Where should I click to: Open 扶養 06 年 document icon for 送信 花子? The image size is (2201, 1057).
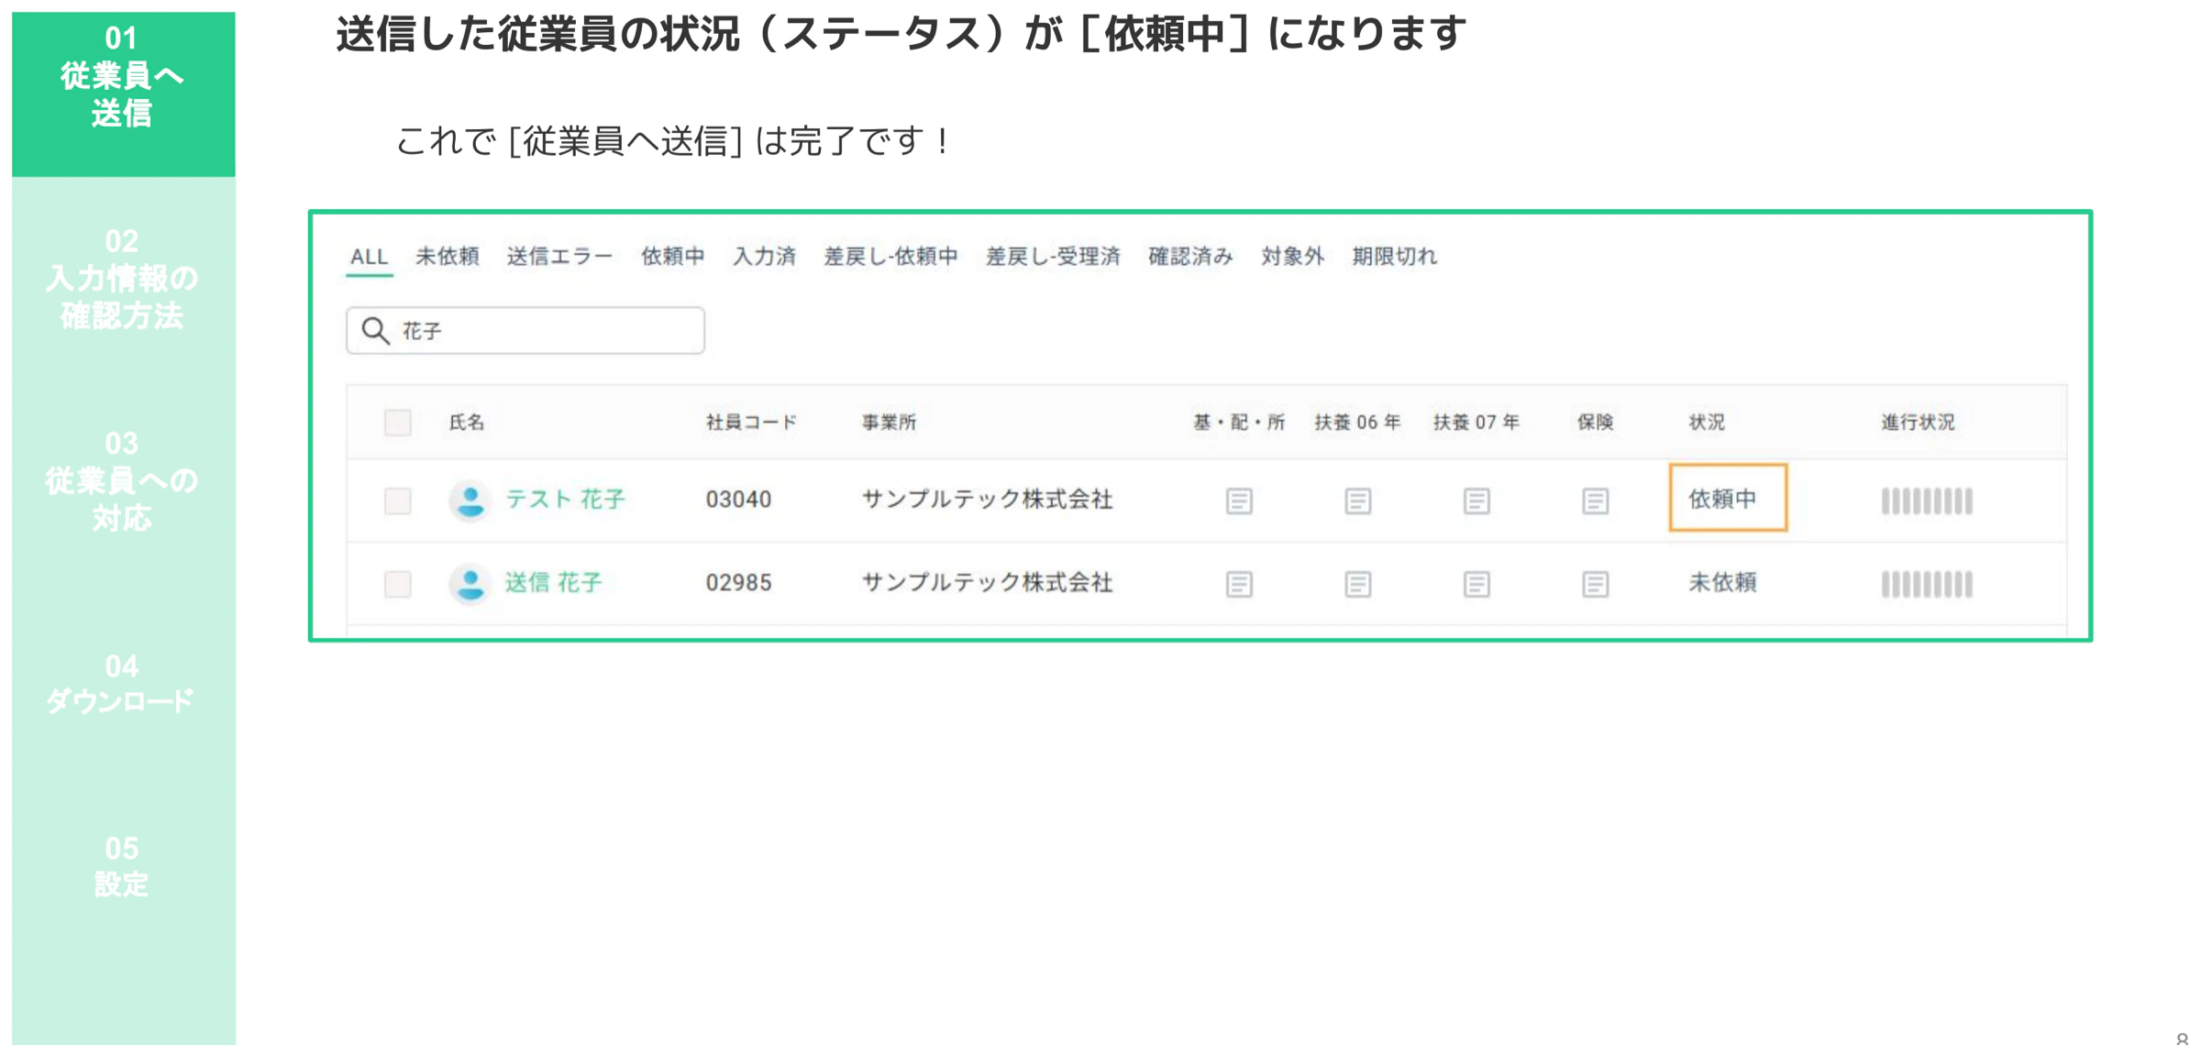pos(1358,584)
